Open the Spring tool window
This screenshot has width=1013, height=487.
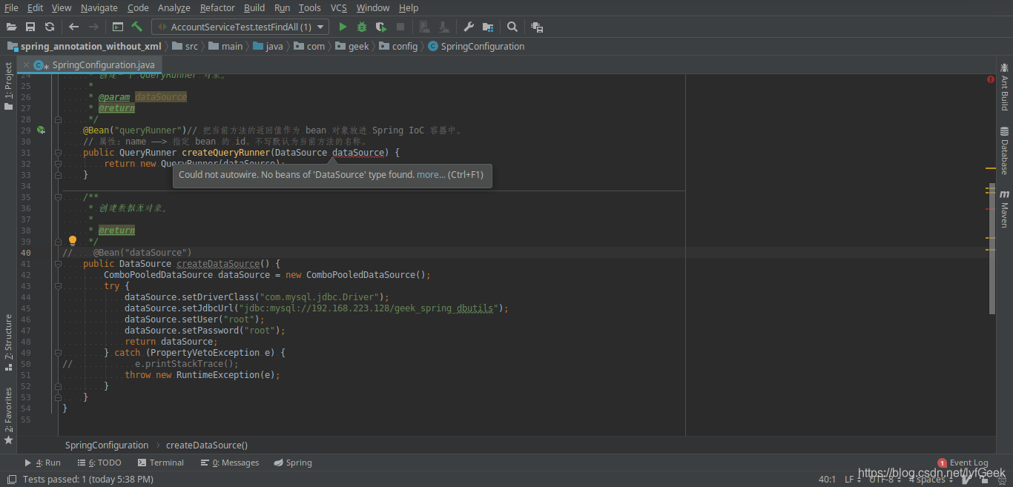[x=293, y=463]
